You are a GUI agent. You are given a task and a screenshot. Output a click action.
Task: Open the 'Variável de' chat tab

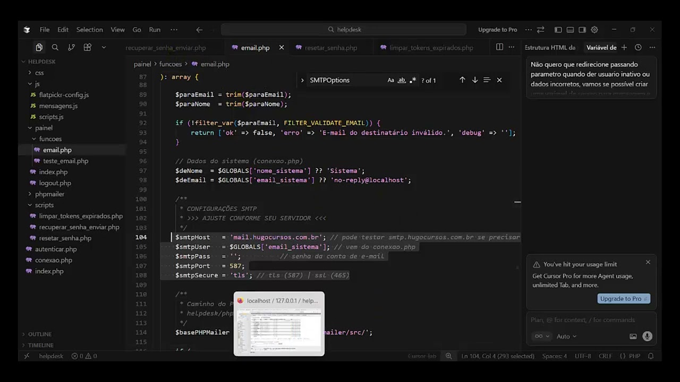pyautogui.click(x=601, y=48)
